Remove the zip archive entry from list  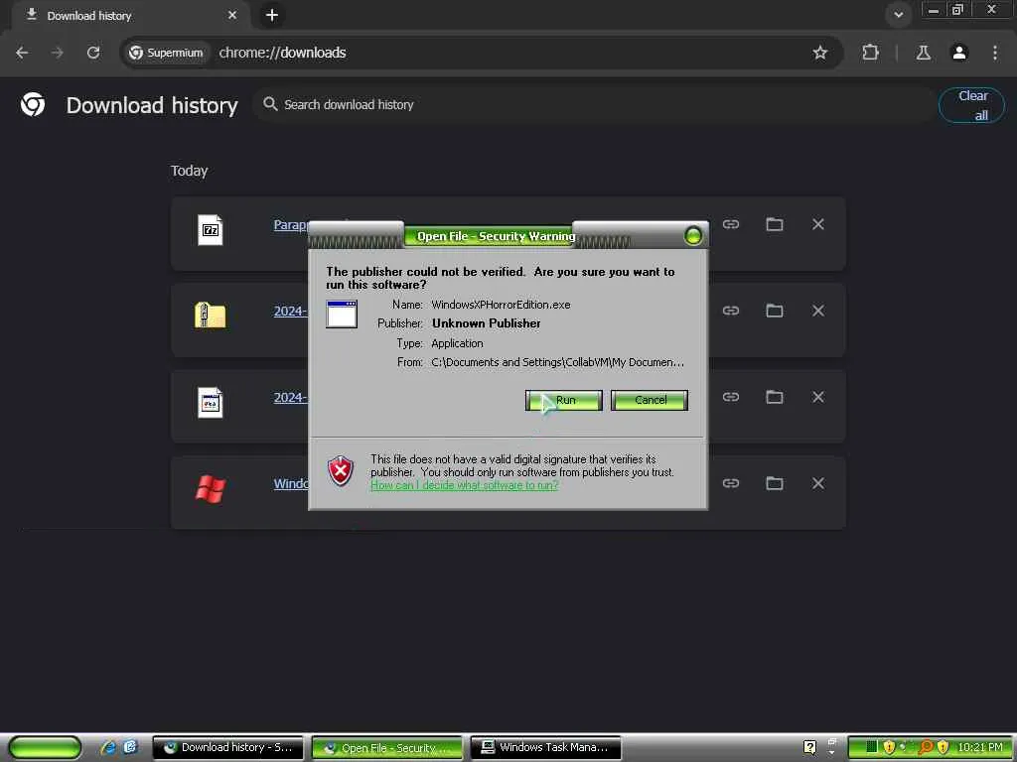[x=818, y=311]
